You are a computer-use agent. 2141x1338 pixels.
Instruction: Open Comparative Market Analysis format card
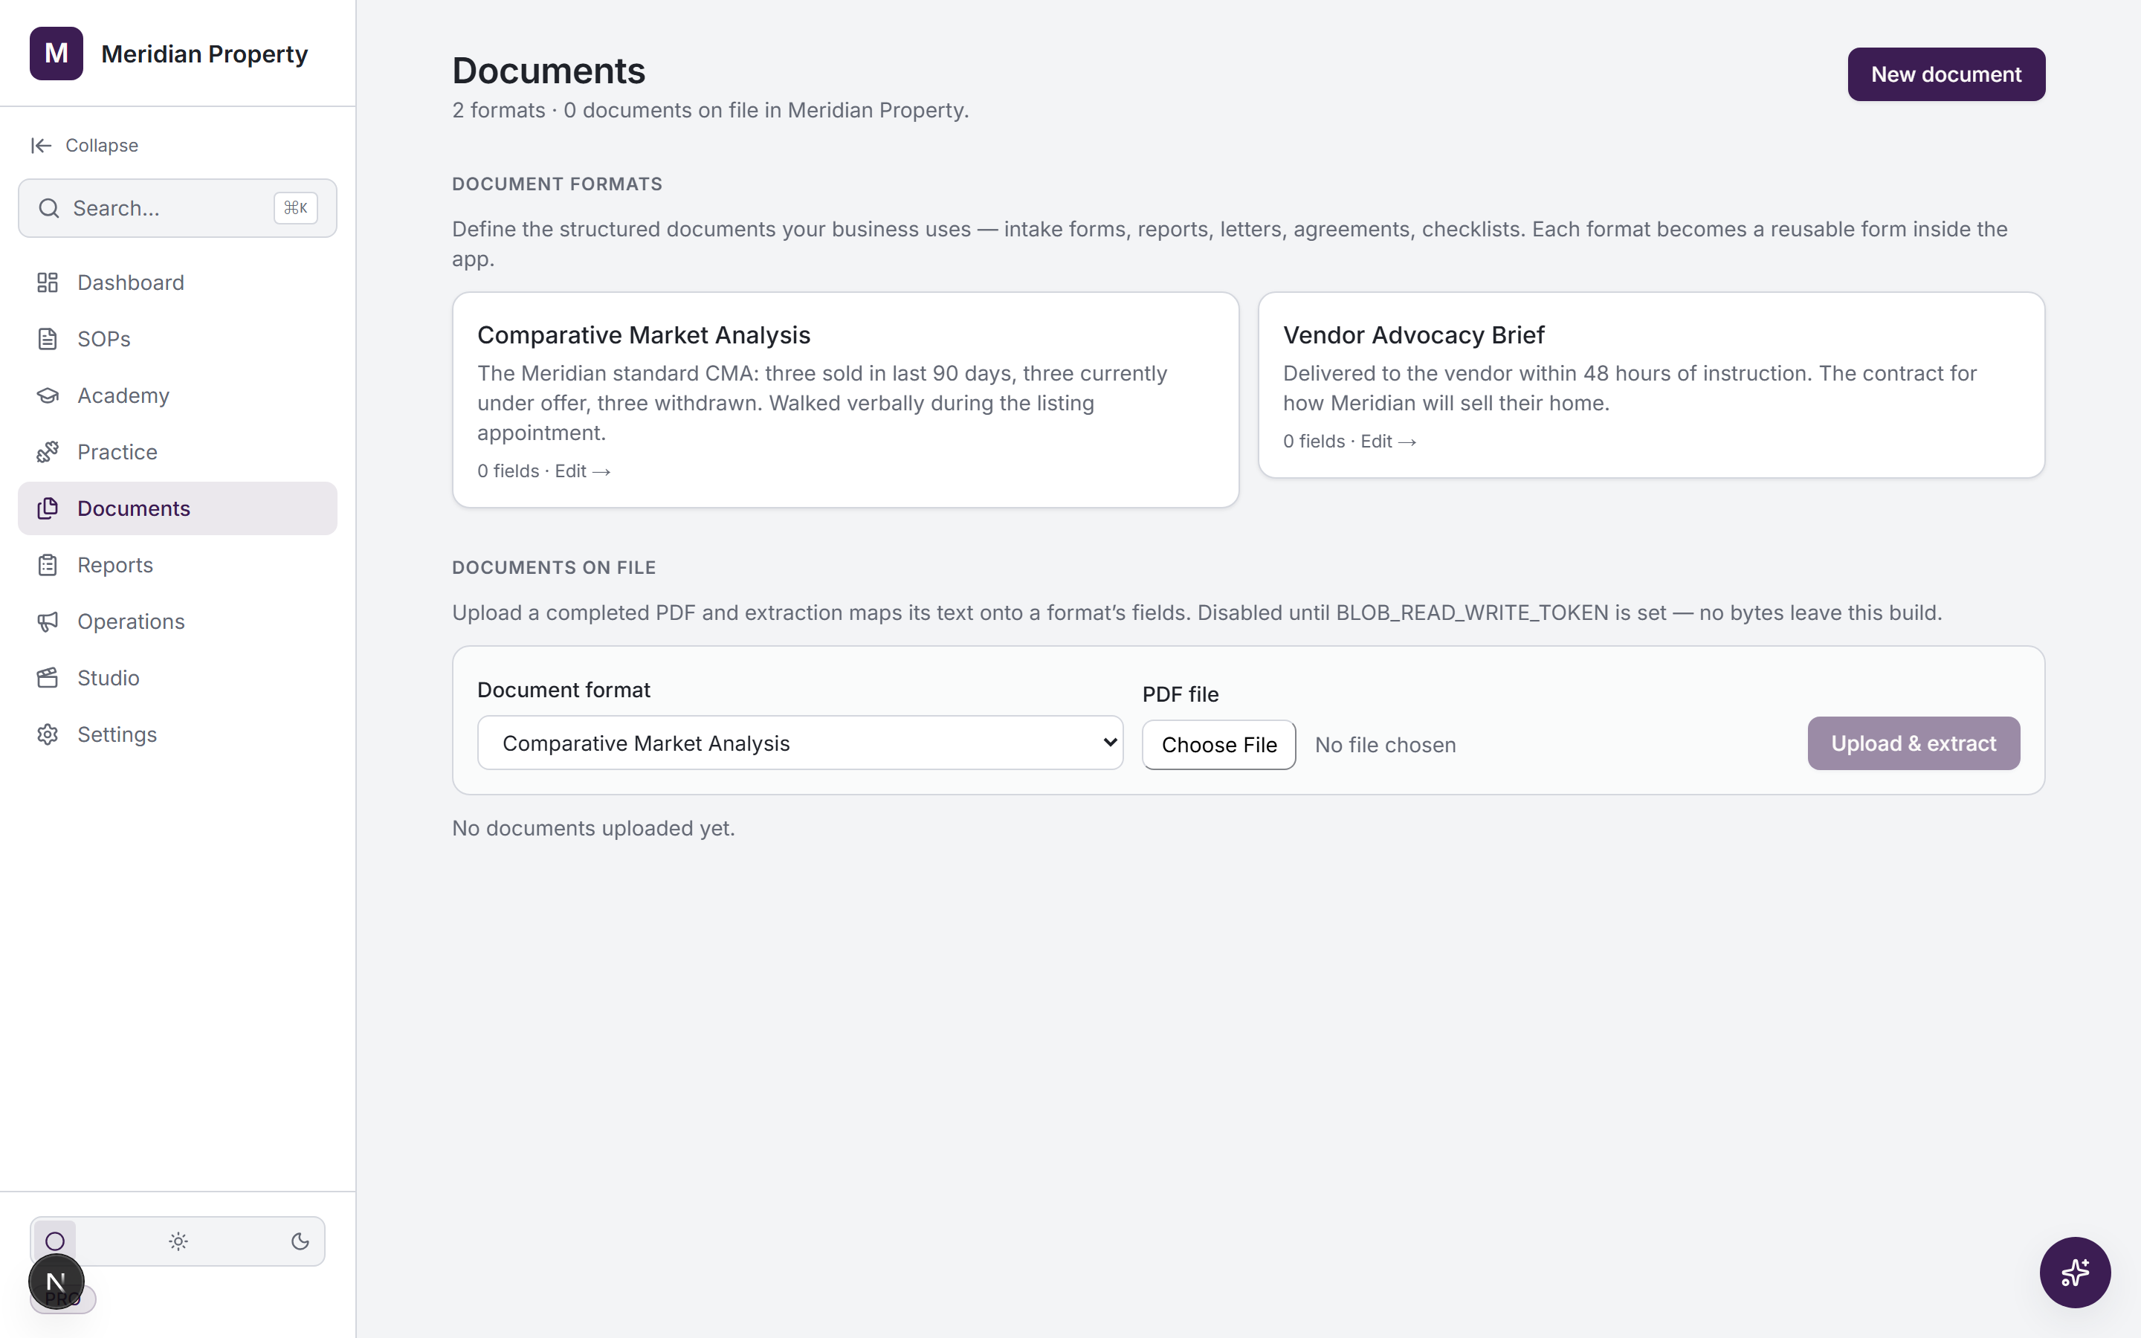tap(845, 400)
